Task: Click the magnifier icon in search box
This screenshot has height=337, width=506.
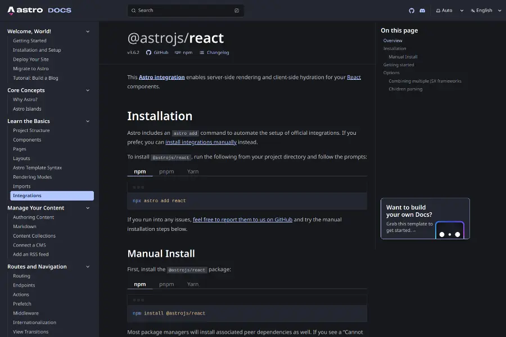Action: coord(133,10)
